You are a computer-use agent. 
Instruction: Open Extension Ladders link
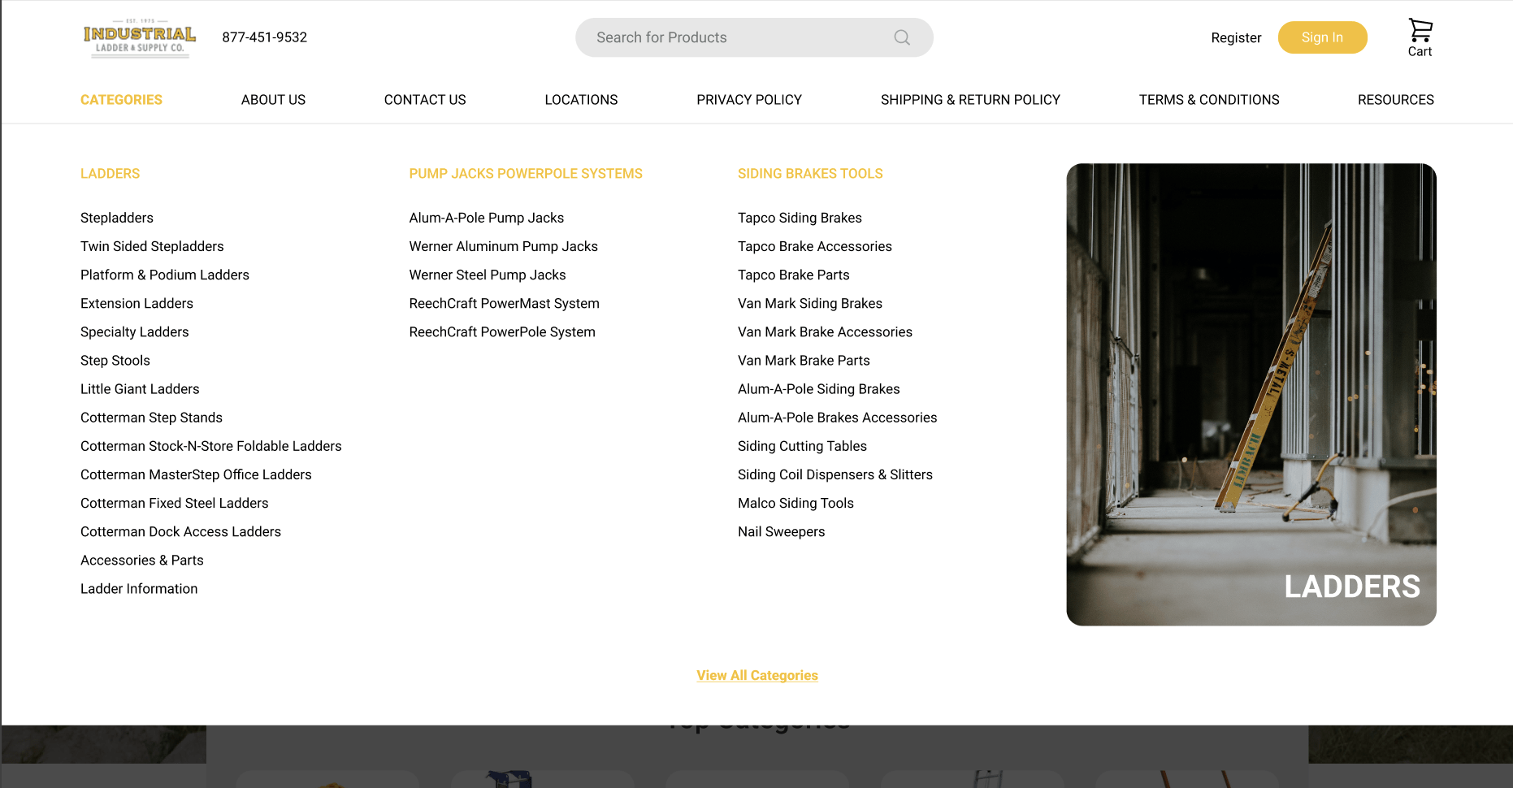137,303
